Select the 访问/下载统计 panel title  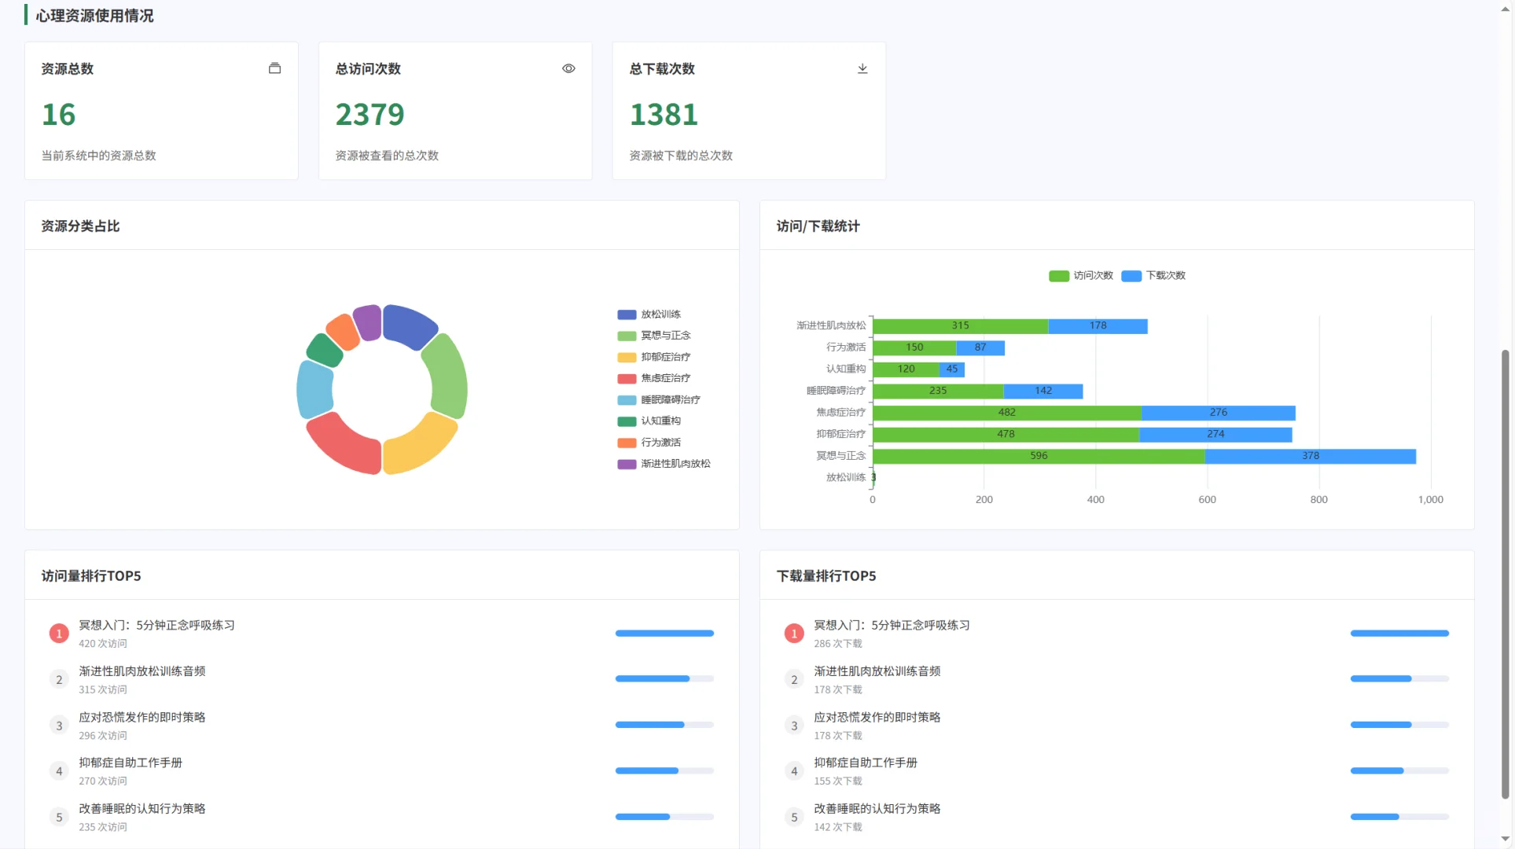tap(817, 226)
